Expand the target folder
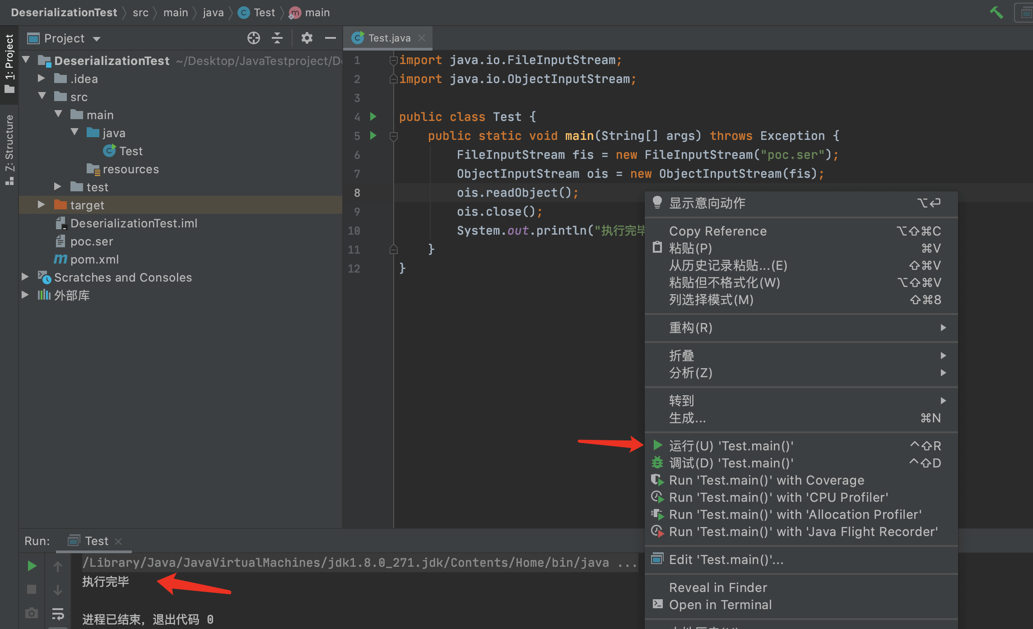Viewport: 1033px width, 629px height. (41, 205)
